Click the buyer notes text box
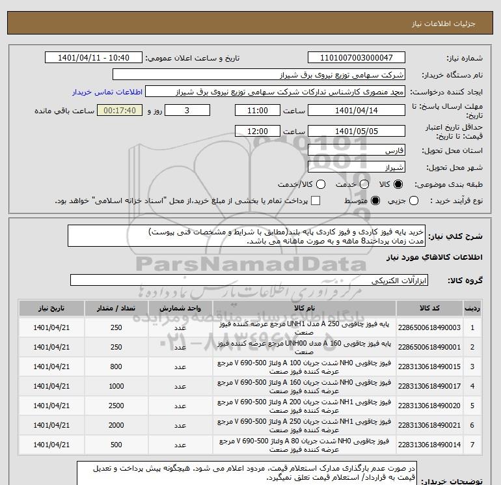501x485 pixels. [247, 473]
